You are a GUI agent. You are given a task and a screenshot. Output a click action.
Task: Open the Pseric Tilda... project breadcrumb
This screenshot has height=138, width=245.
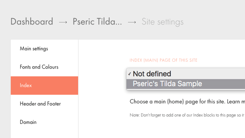point(97,21)
